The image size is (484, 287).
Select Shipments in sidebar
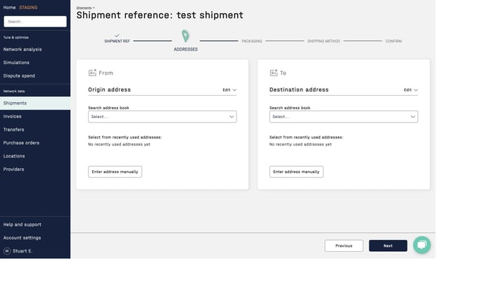(35, 103)
